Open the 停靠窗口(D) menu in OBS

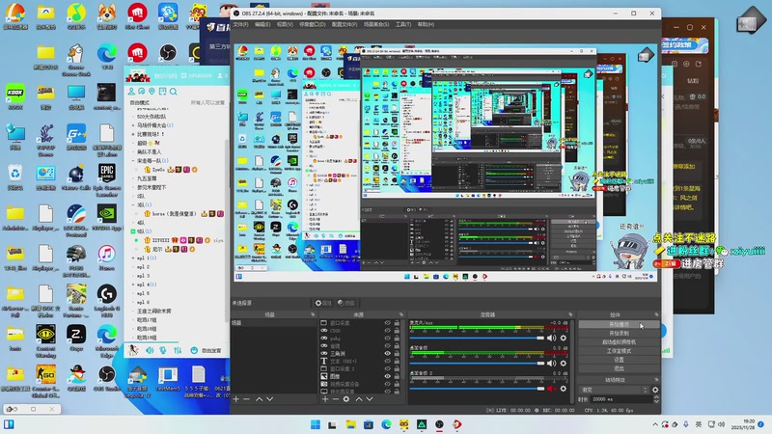click(312, 24)
